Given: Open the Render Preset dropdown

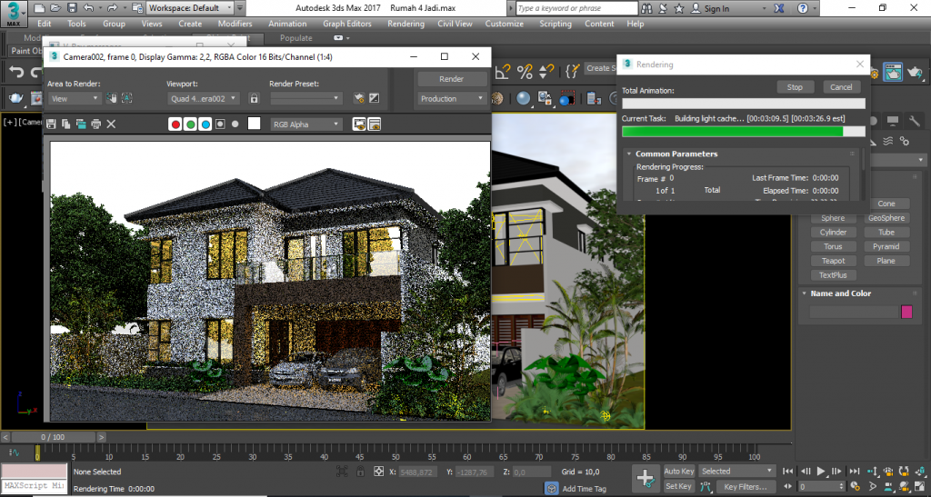Looking at the screenshot, I should click(x=305, y=98).
